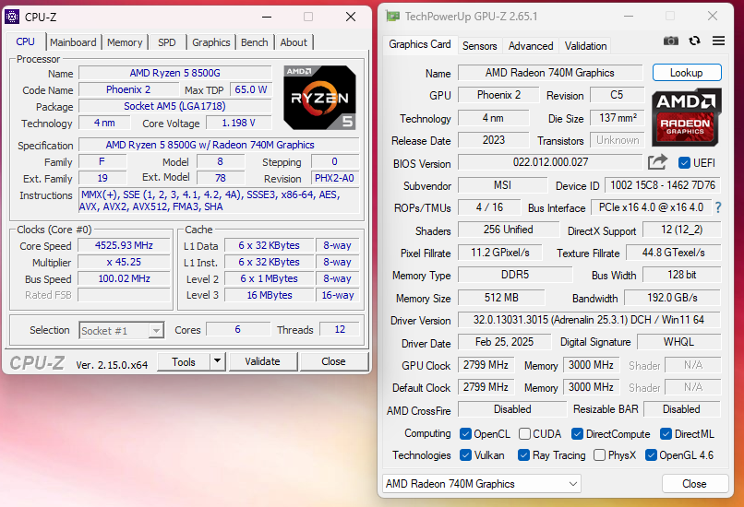Click the Driver Version field

tap(589, 320)
